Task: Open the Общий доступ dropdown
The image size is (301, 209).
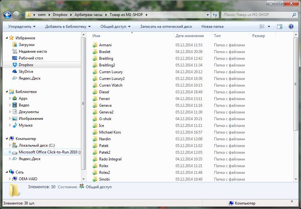Action: tap(115, 27)
